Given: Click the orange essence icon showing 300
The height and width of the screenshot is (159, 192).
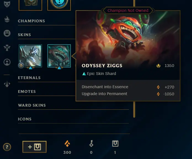Looking at the screenshot, I should [67, 144].
